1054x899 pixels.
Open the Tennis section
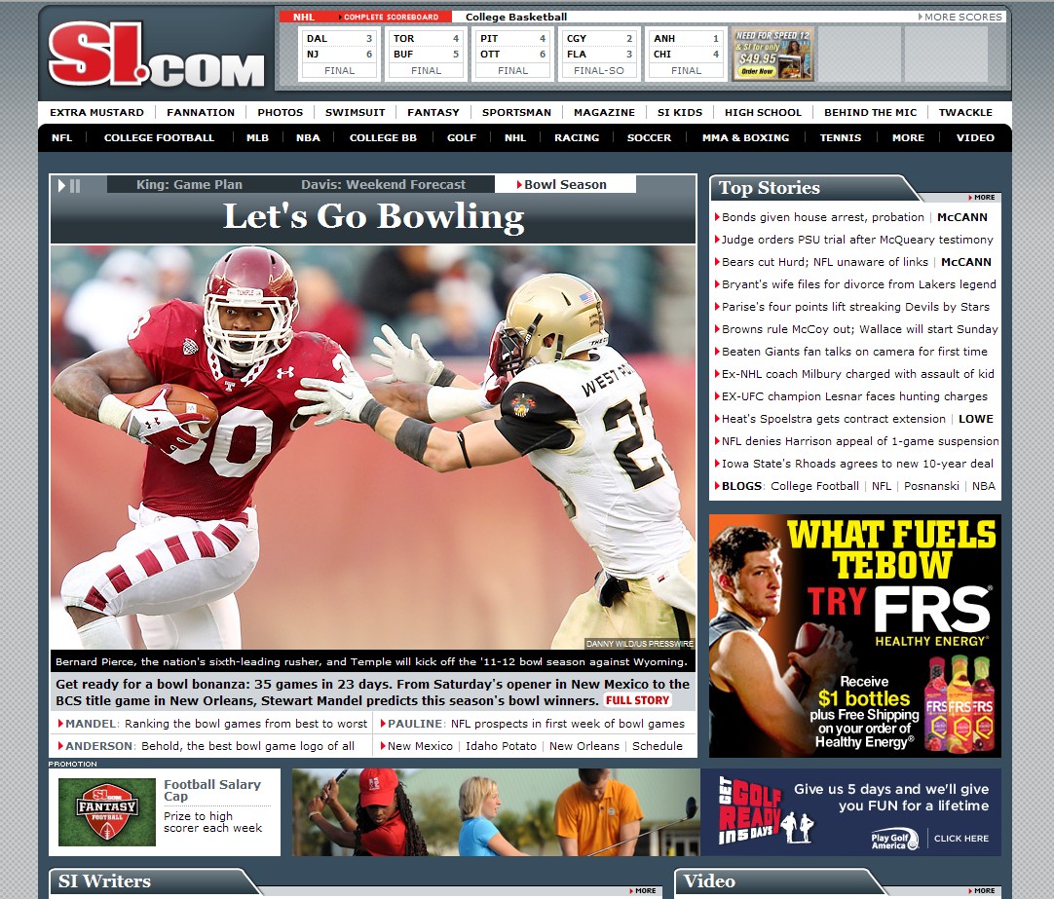click(841, 137)
